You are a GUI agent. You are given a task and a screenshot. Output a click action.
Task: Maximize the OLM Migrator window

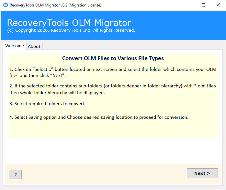click(203, 5)
